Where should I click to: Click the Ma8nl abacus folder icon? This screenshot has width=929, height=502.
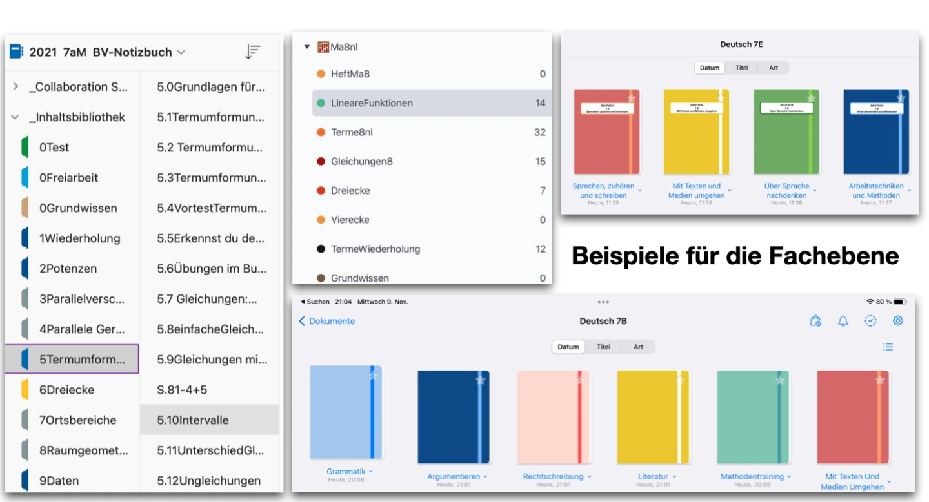pos(323,47)
